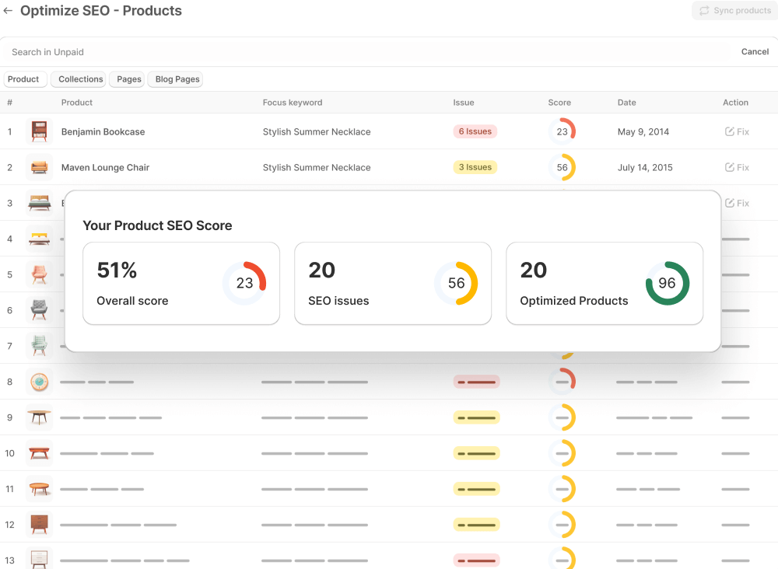Click the wooden dresser icon in row 12

[39, 525]
